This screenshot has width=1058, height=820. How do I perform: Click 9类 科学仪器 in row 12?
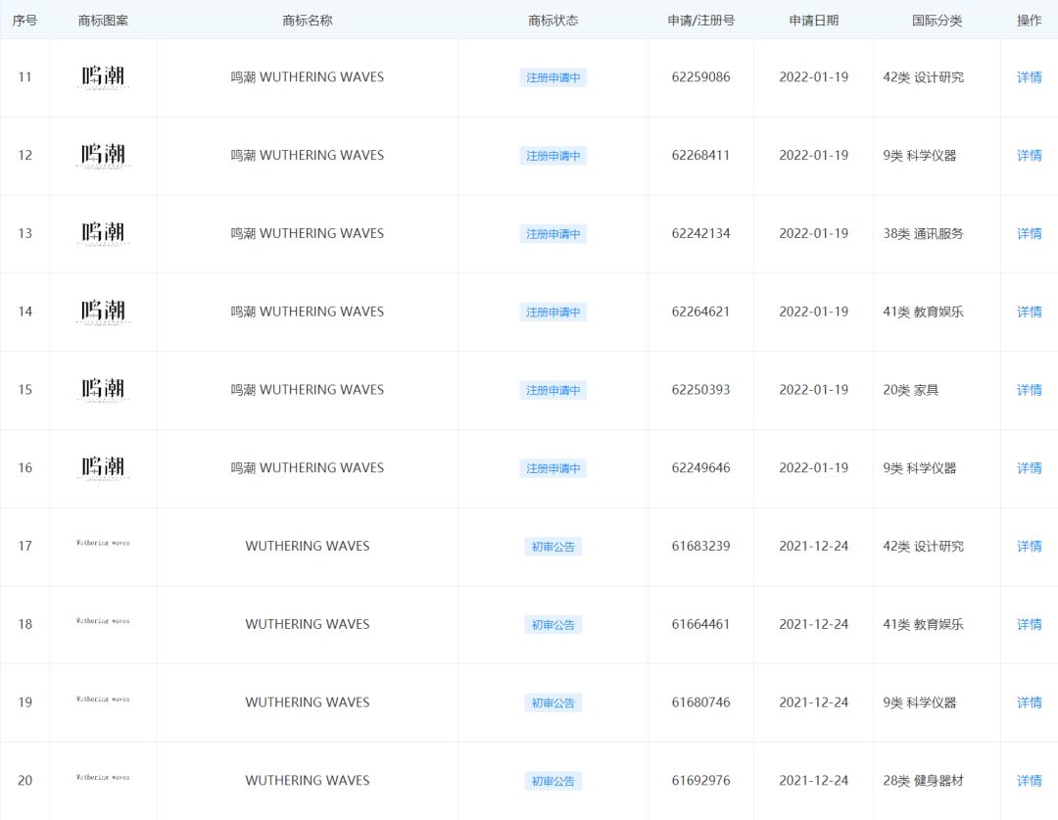(x=920, y=155)
